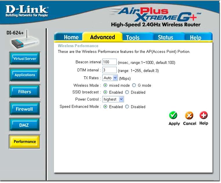Enable Speed Enhanced Mode

point(105,107)
